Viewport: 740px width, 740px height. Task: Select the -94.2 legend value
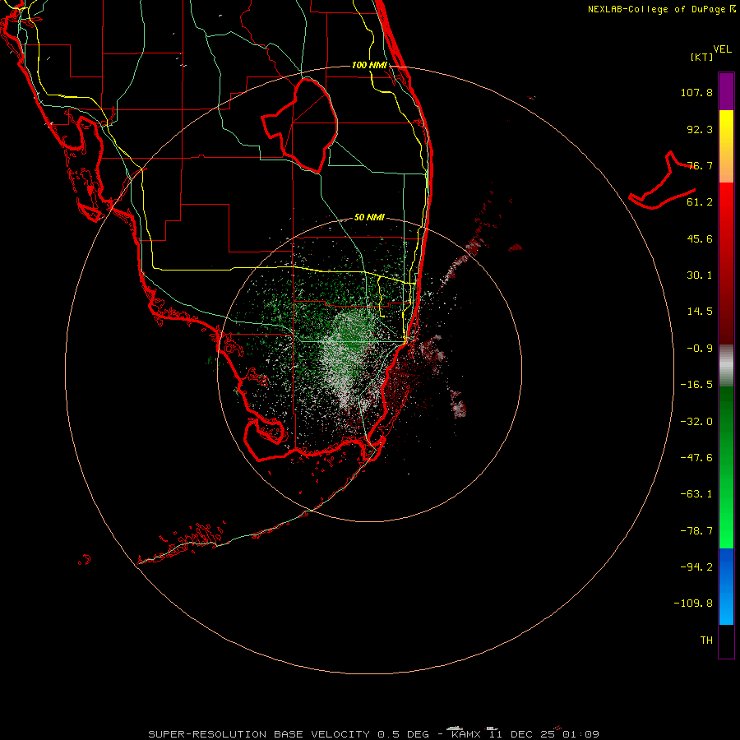[x=696, y=567]
